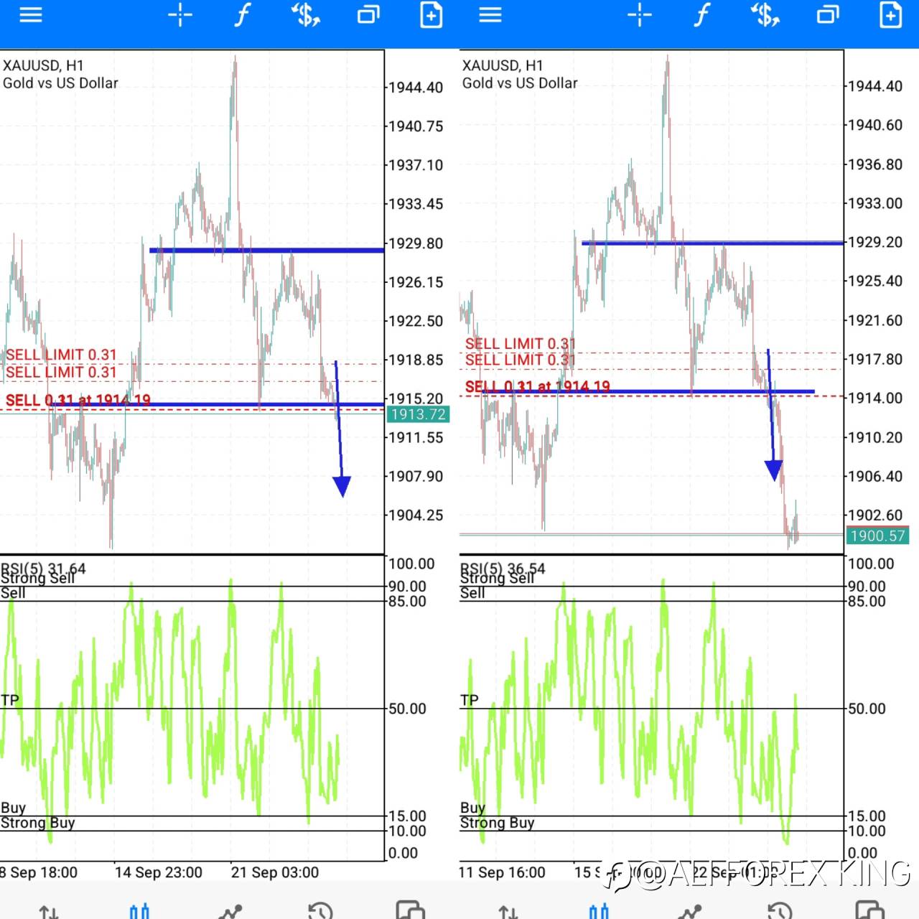This screenshot has height=919, width=919.
Task: Select the current price tag 1913.72
Action: 419,414
